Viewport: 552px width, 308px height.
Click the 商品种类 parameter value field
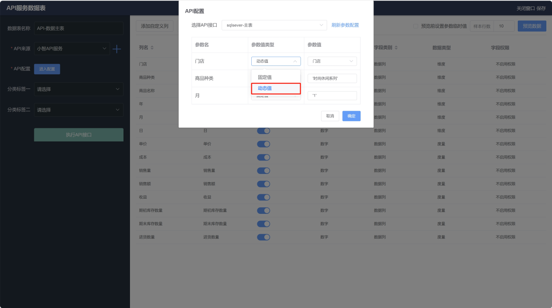click(332, 79)
